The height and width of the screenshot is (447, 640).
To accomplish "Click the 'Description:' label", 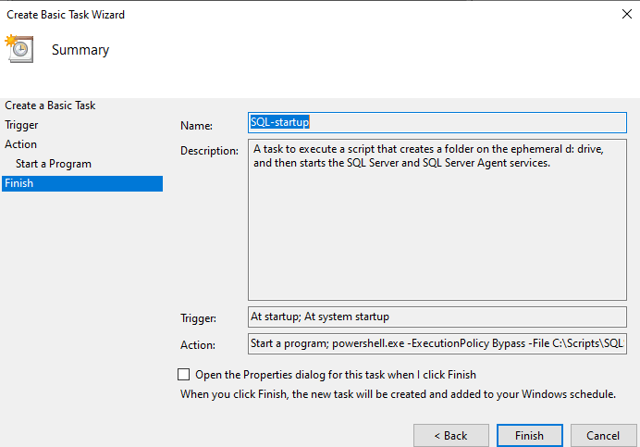I will (210, 151).
